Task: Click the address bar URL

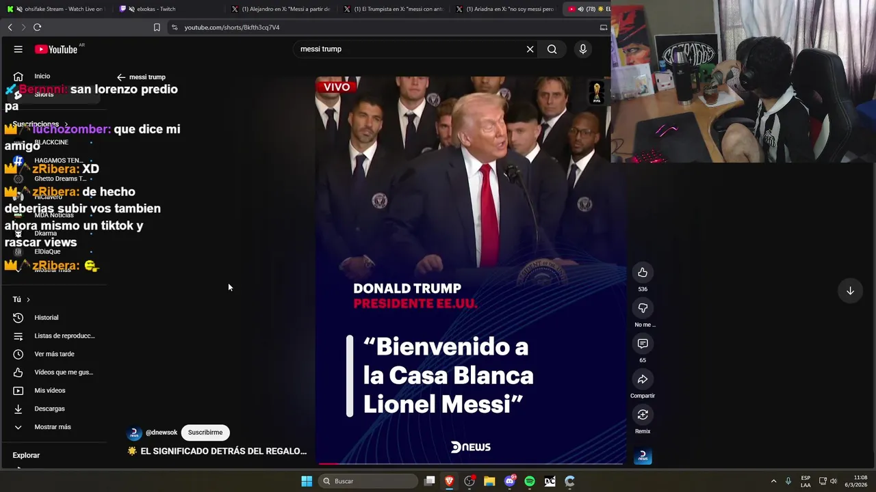Action: pos(232,27)
